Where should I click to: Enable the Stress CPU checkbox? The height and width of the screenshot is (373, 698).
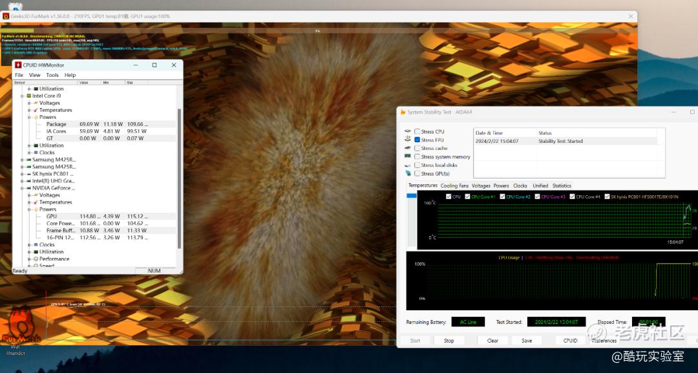click(x=417, y=132)
